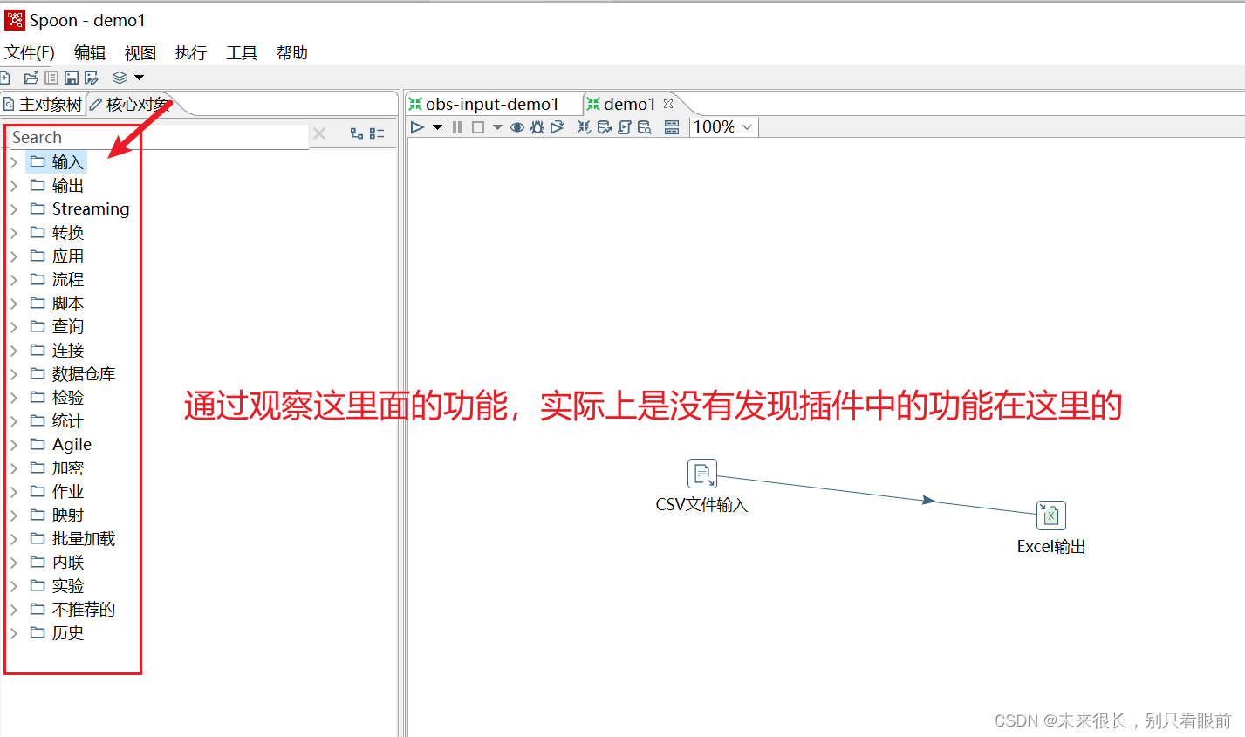Viewport: 1245px width, 737px height.
Task: Expand the 应用 folder chevron
Action: (x=14, y=256)
